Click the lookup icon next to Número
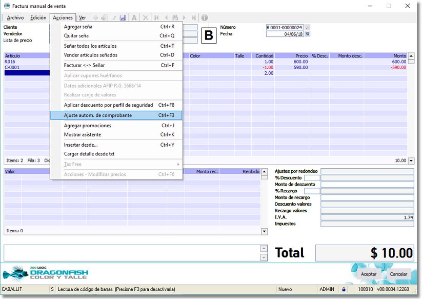 pos(308,27)
